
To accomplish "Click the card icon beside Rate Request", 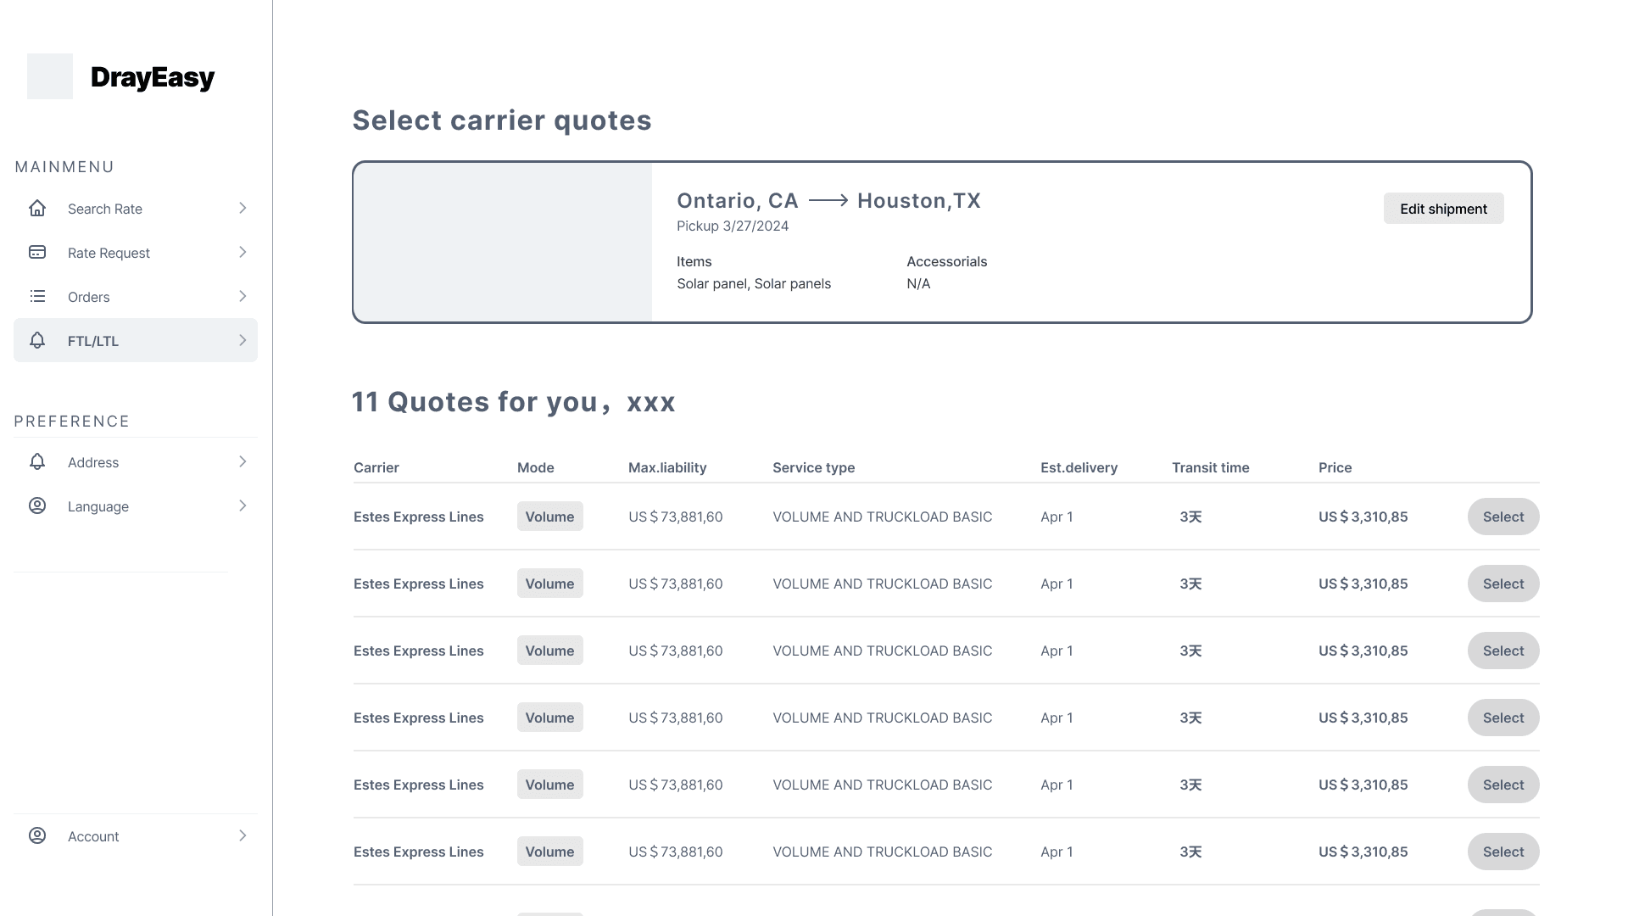I will coord(37,252).
